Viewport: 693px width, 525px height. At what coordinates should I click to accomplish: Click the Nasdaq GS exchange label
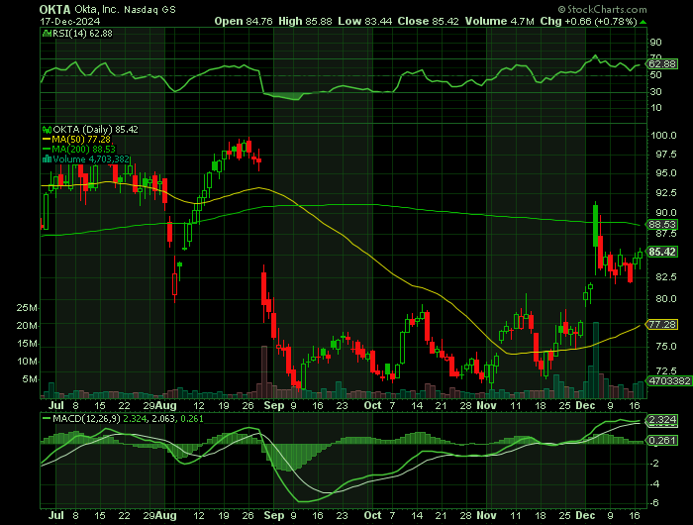(149, 9)
